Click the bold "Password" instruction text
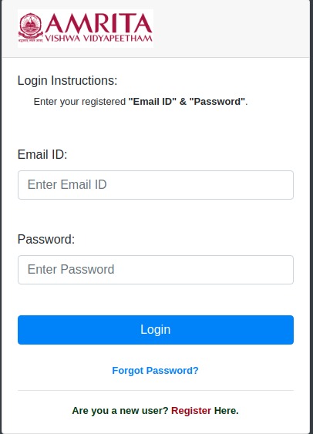Image resolution: width=313 pixels, height=434 pixels. click(x=217, y=102)
